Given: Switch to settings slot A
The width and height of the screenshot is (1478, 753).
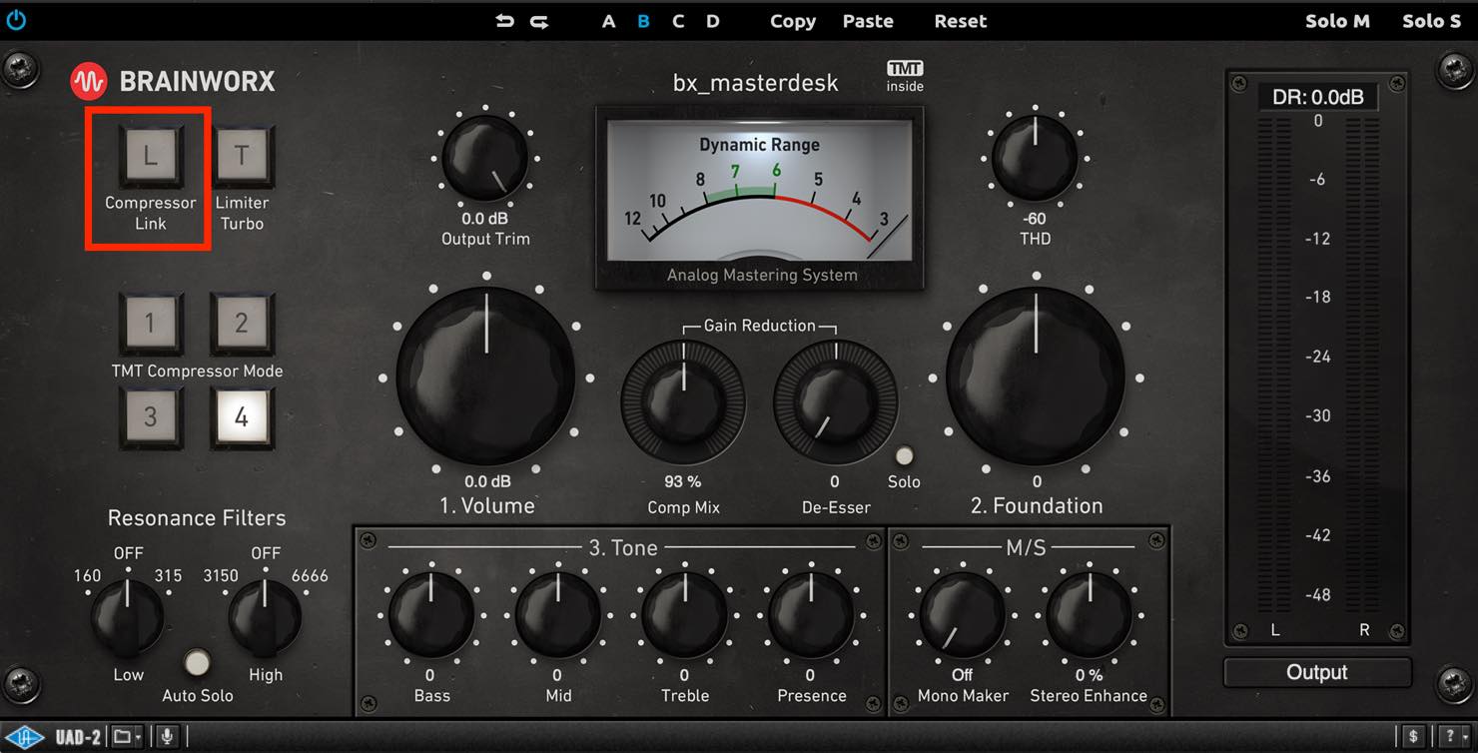Looking at the screenshot, I should pyautogui.click(x=609, y=21).
